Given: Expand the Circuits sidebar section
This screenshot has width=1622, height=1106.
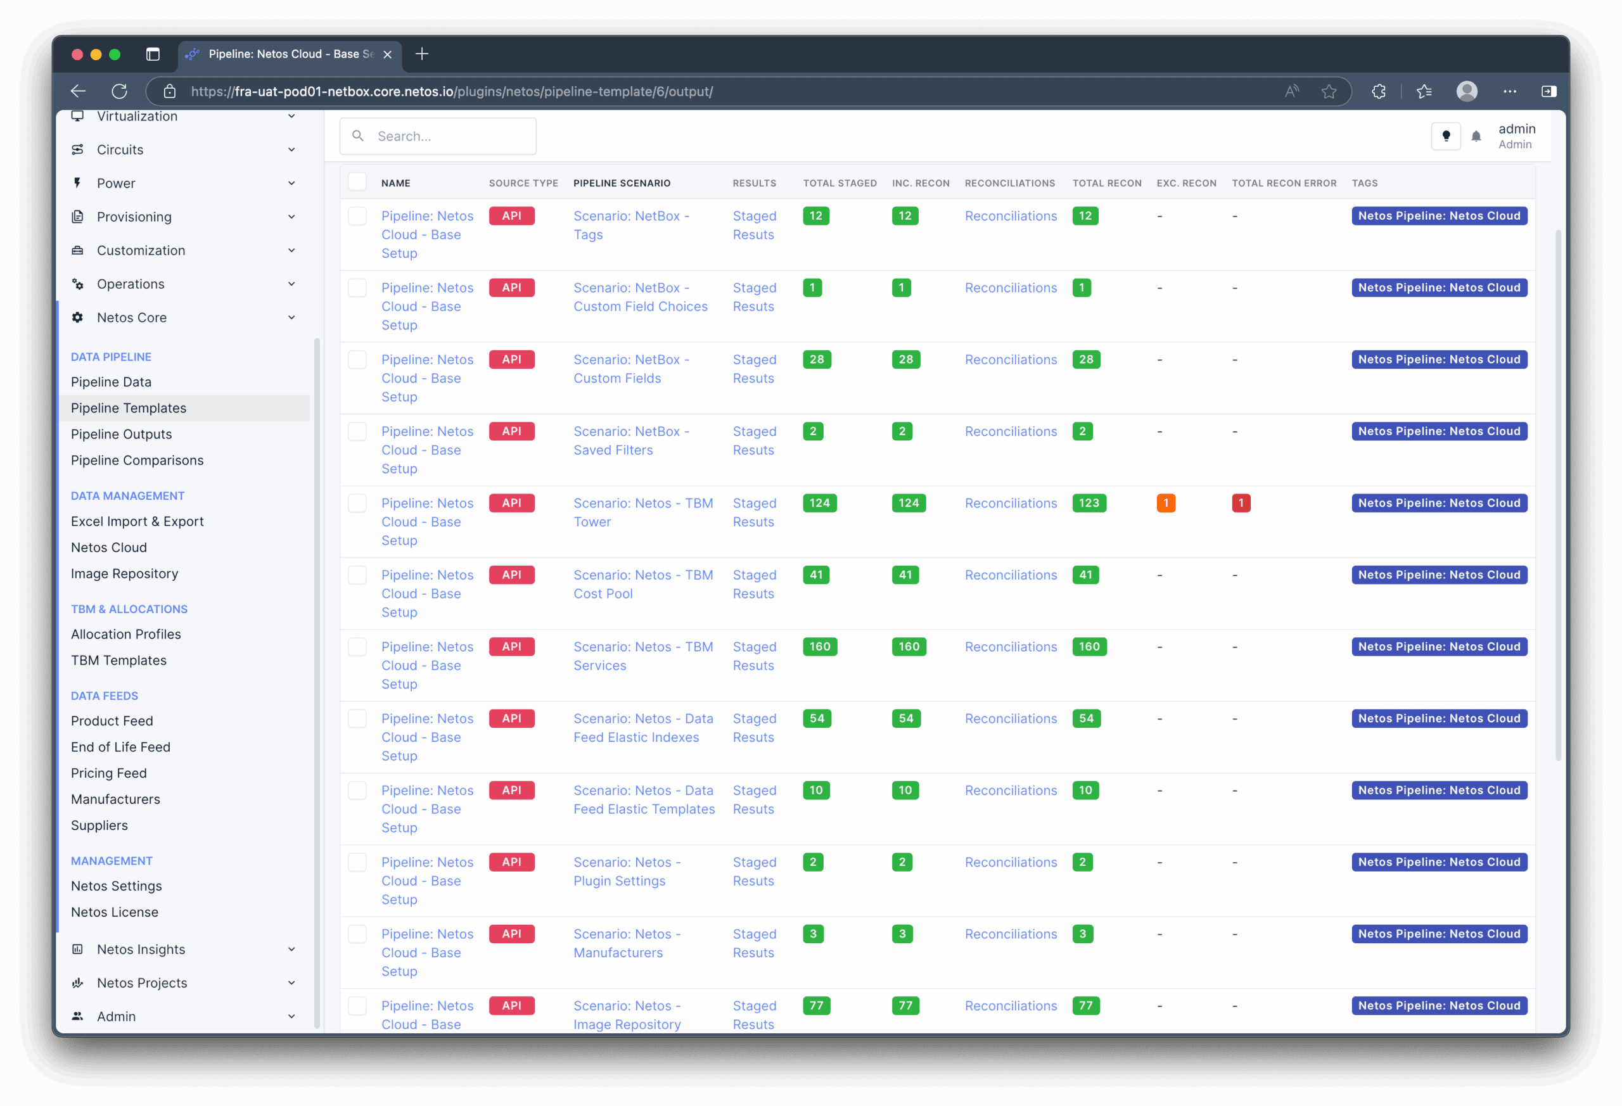Looking at the screenshot, I should coord(184,149).
